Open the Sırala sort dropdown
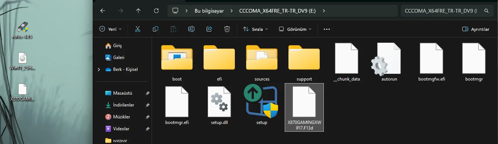Screen dimensions: 498x144 tap(255, 29)
